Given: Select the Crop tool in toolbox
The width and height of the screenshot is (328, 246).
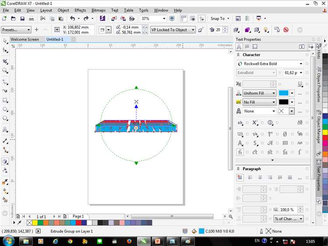Looking at the screenshot, I should (5, 61).
